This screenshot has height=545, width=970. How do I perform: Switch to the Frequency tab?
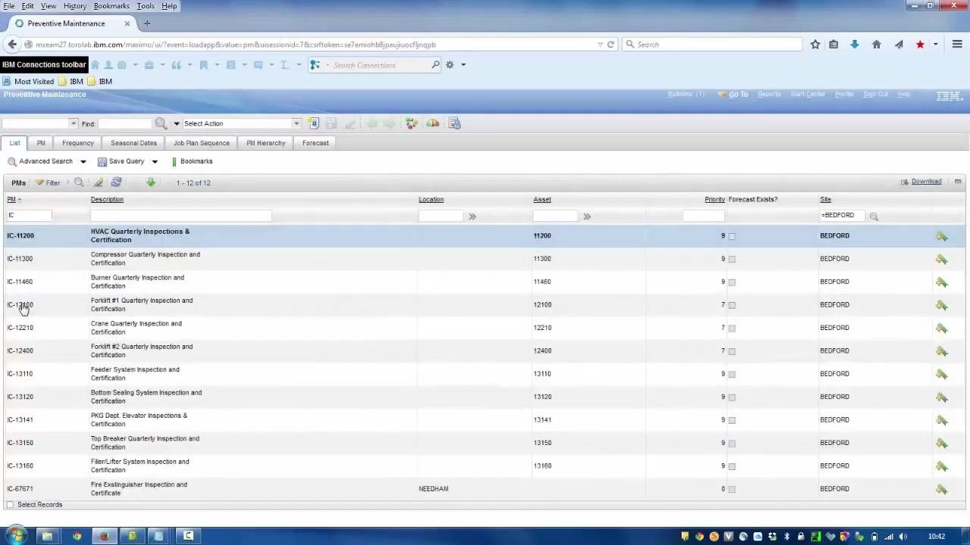78,143
